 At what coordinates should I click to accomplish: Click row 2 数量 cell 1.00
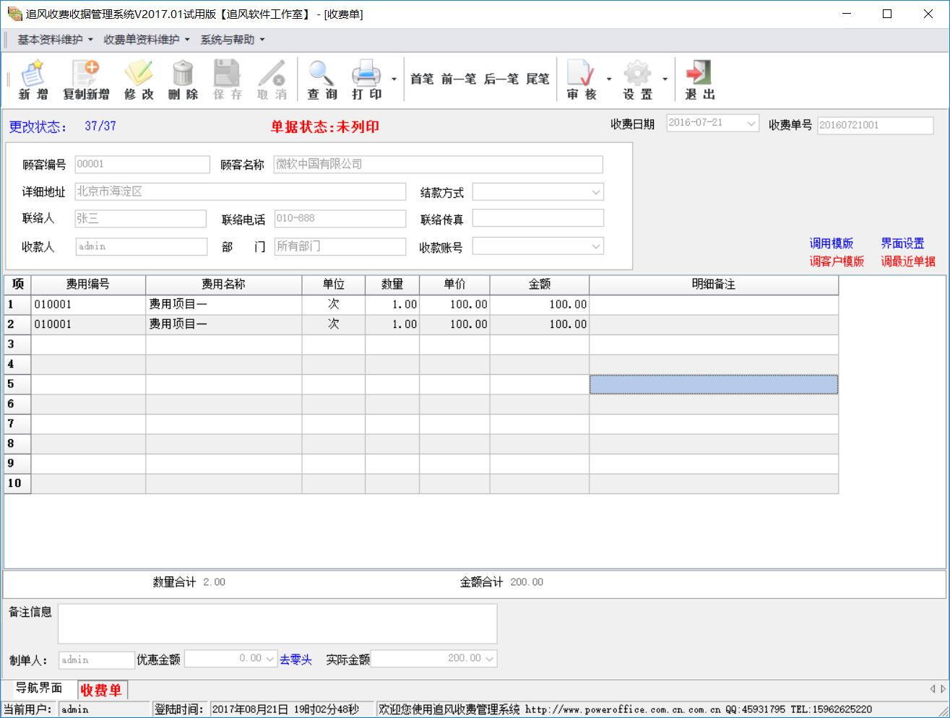coord(392,324)
